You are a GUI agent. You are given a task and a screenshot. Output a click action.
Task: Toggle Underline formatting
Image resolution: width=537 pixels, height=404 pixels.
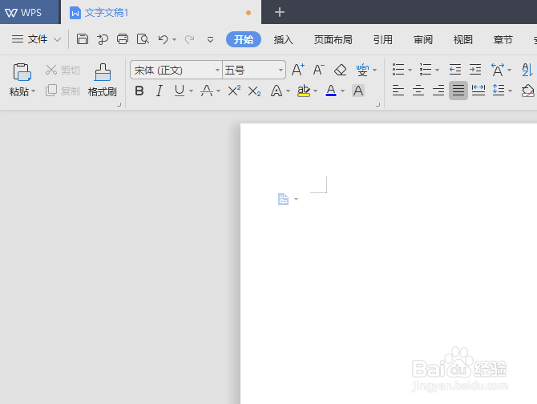tap(180, 91)
